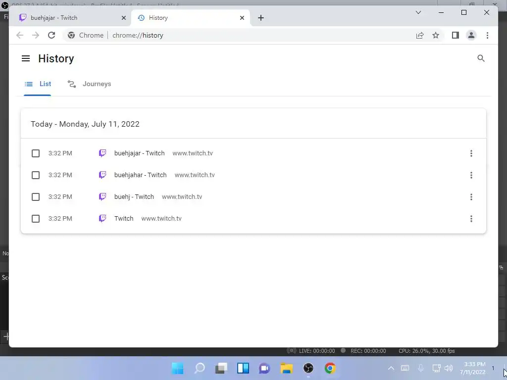This screenshot has height=380, width=507.
Task: Select the History browser tab
Action: tap(190, 18)
